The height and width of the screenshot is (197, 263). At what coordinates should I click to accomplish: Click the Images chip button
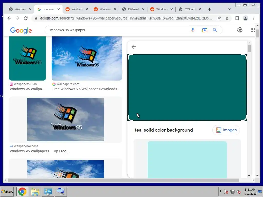tap(226, 130)
